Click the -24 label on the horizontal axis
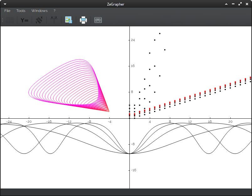The height and width of the screenshot is (196, 252). (x=9, y=122)
